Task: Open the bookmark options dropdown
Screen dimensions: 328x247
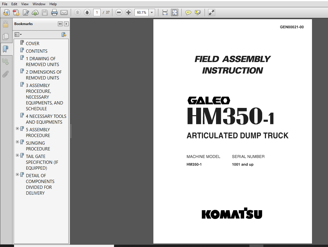Action: pyautogui.click(x=18, y=35)
